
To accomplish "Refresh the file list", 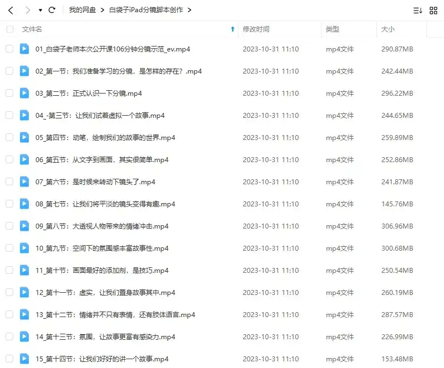I will (52, 10).
